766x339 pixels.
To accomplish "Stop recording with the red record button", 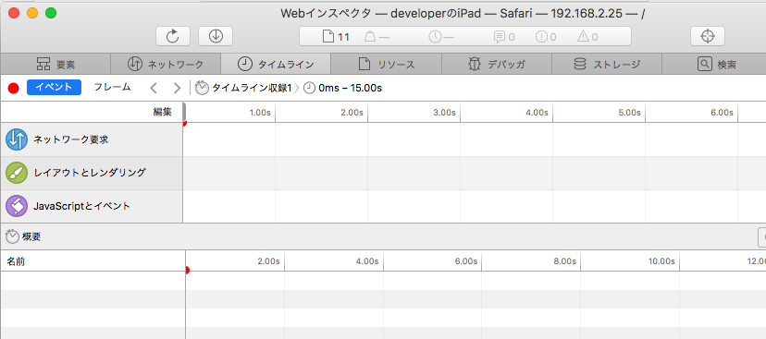I will click(14, 89).
